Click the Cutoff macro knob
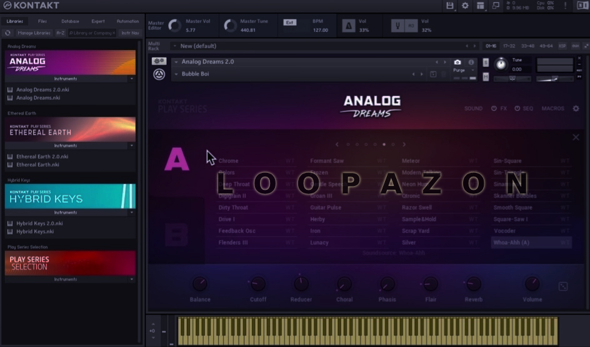Viewport: 590px width, 347px height. 257,284
